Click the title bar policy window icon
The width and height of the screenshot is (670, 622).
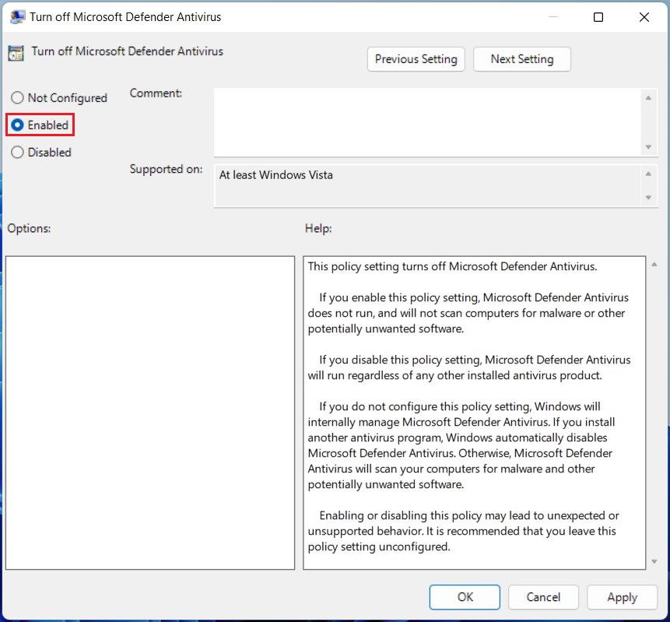tap(17, 17)
